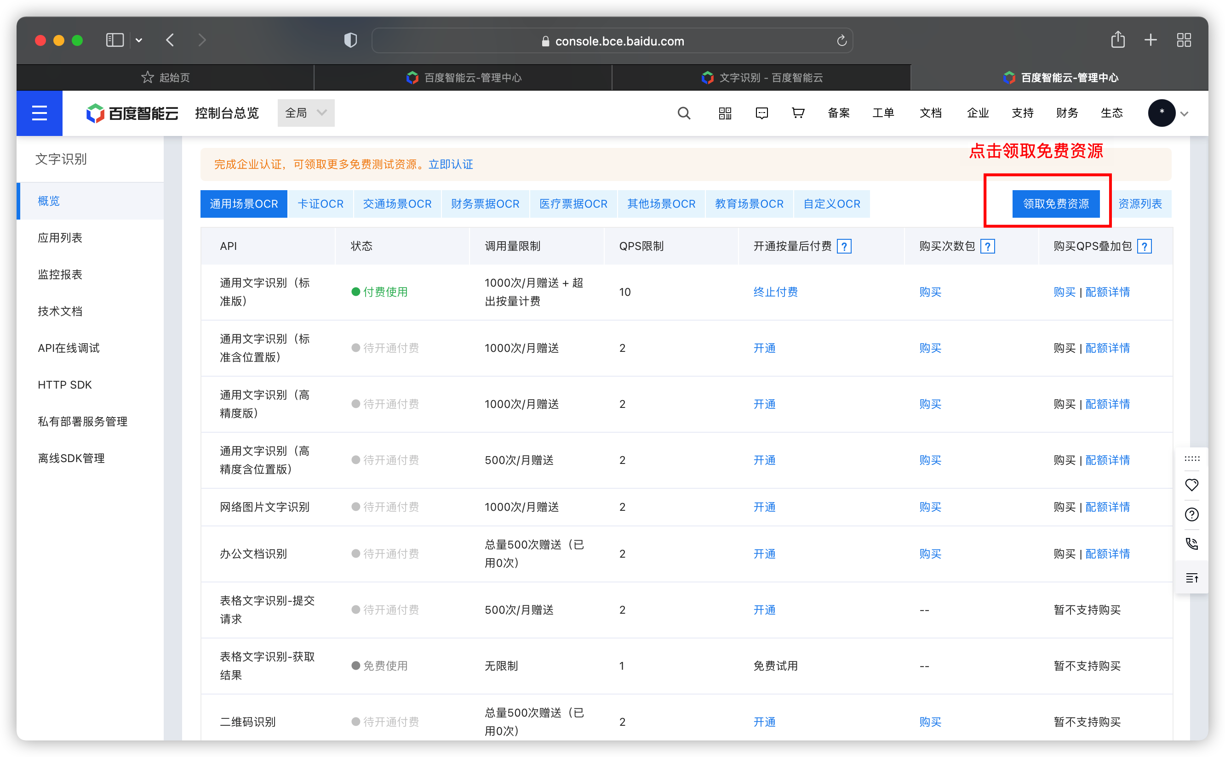Viewport: 1225px width, 757px height.
Task: Click the phone contact floating icon
Action: click(x=1191, y=544)
